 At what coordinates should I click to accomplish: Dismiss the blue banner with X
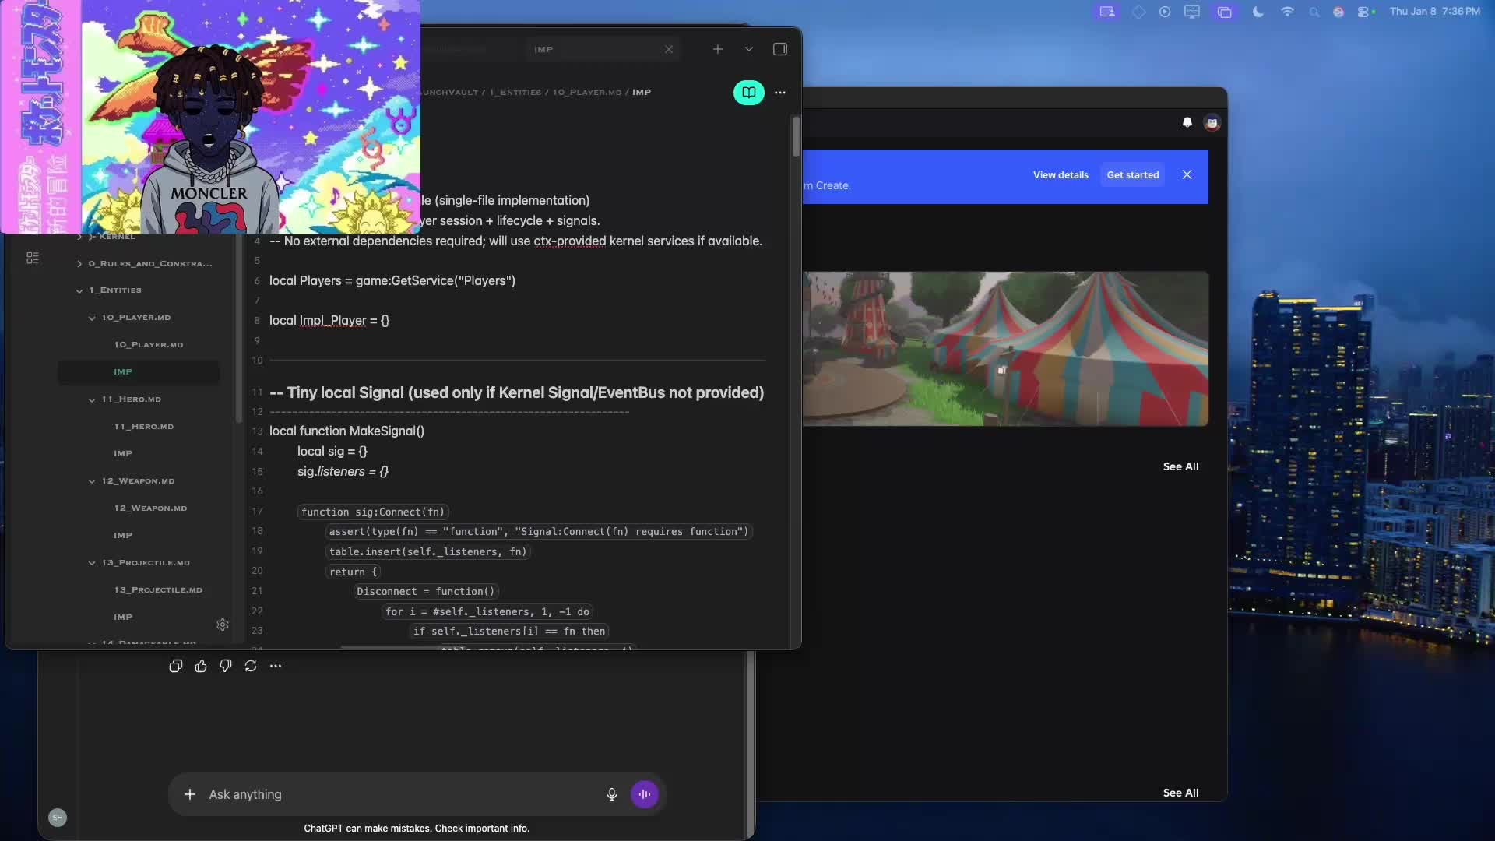click(1187, 174)
